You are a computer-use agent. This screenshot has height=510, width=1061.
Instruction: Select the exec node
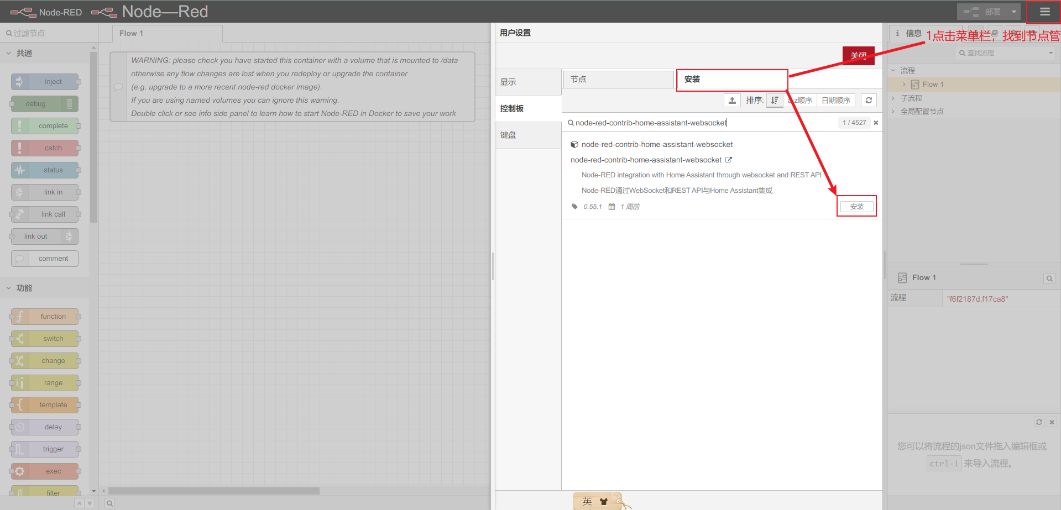point(45,471)
